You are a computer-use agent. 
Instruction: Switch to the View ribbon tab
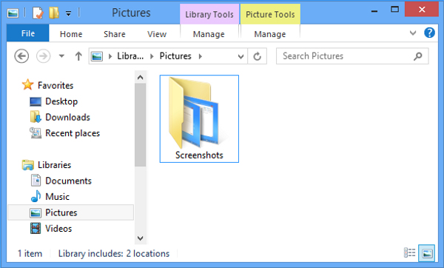[157, 34]
